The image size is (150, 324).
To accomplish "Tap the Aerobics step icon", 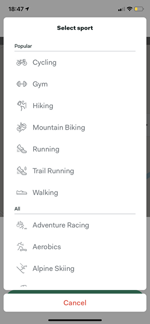I will (x=22, y=247).
